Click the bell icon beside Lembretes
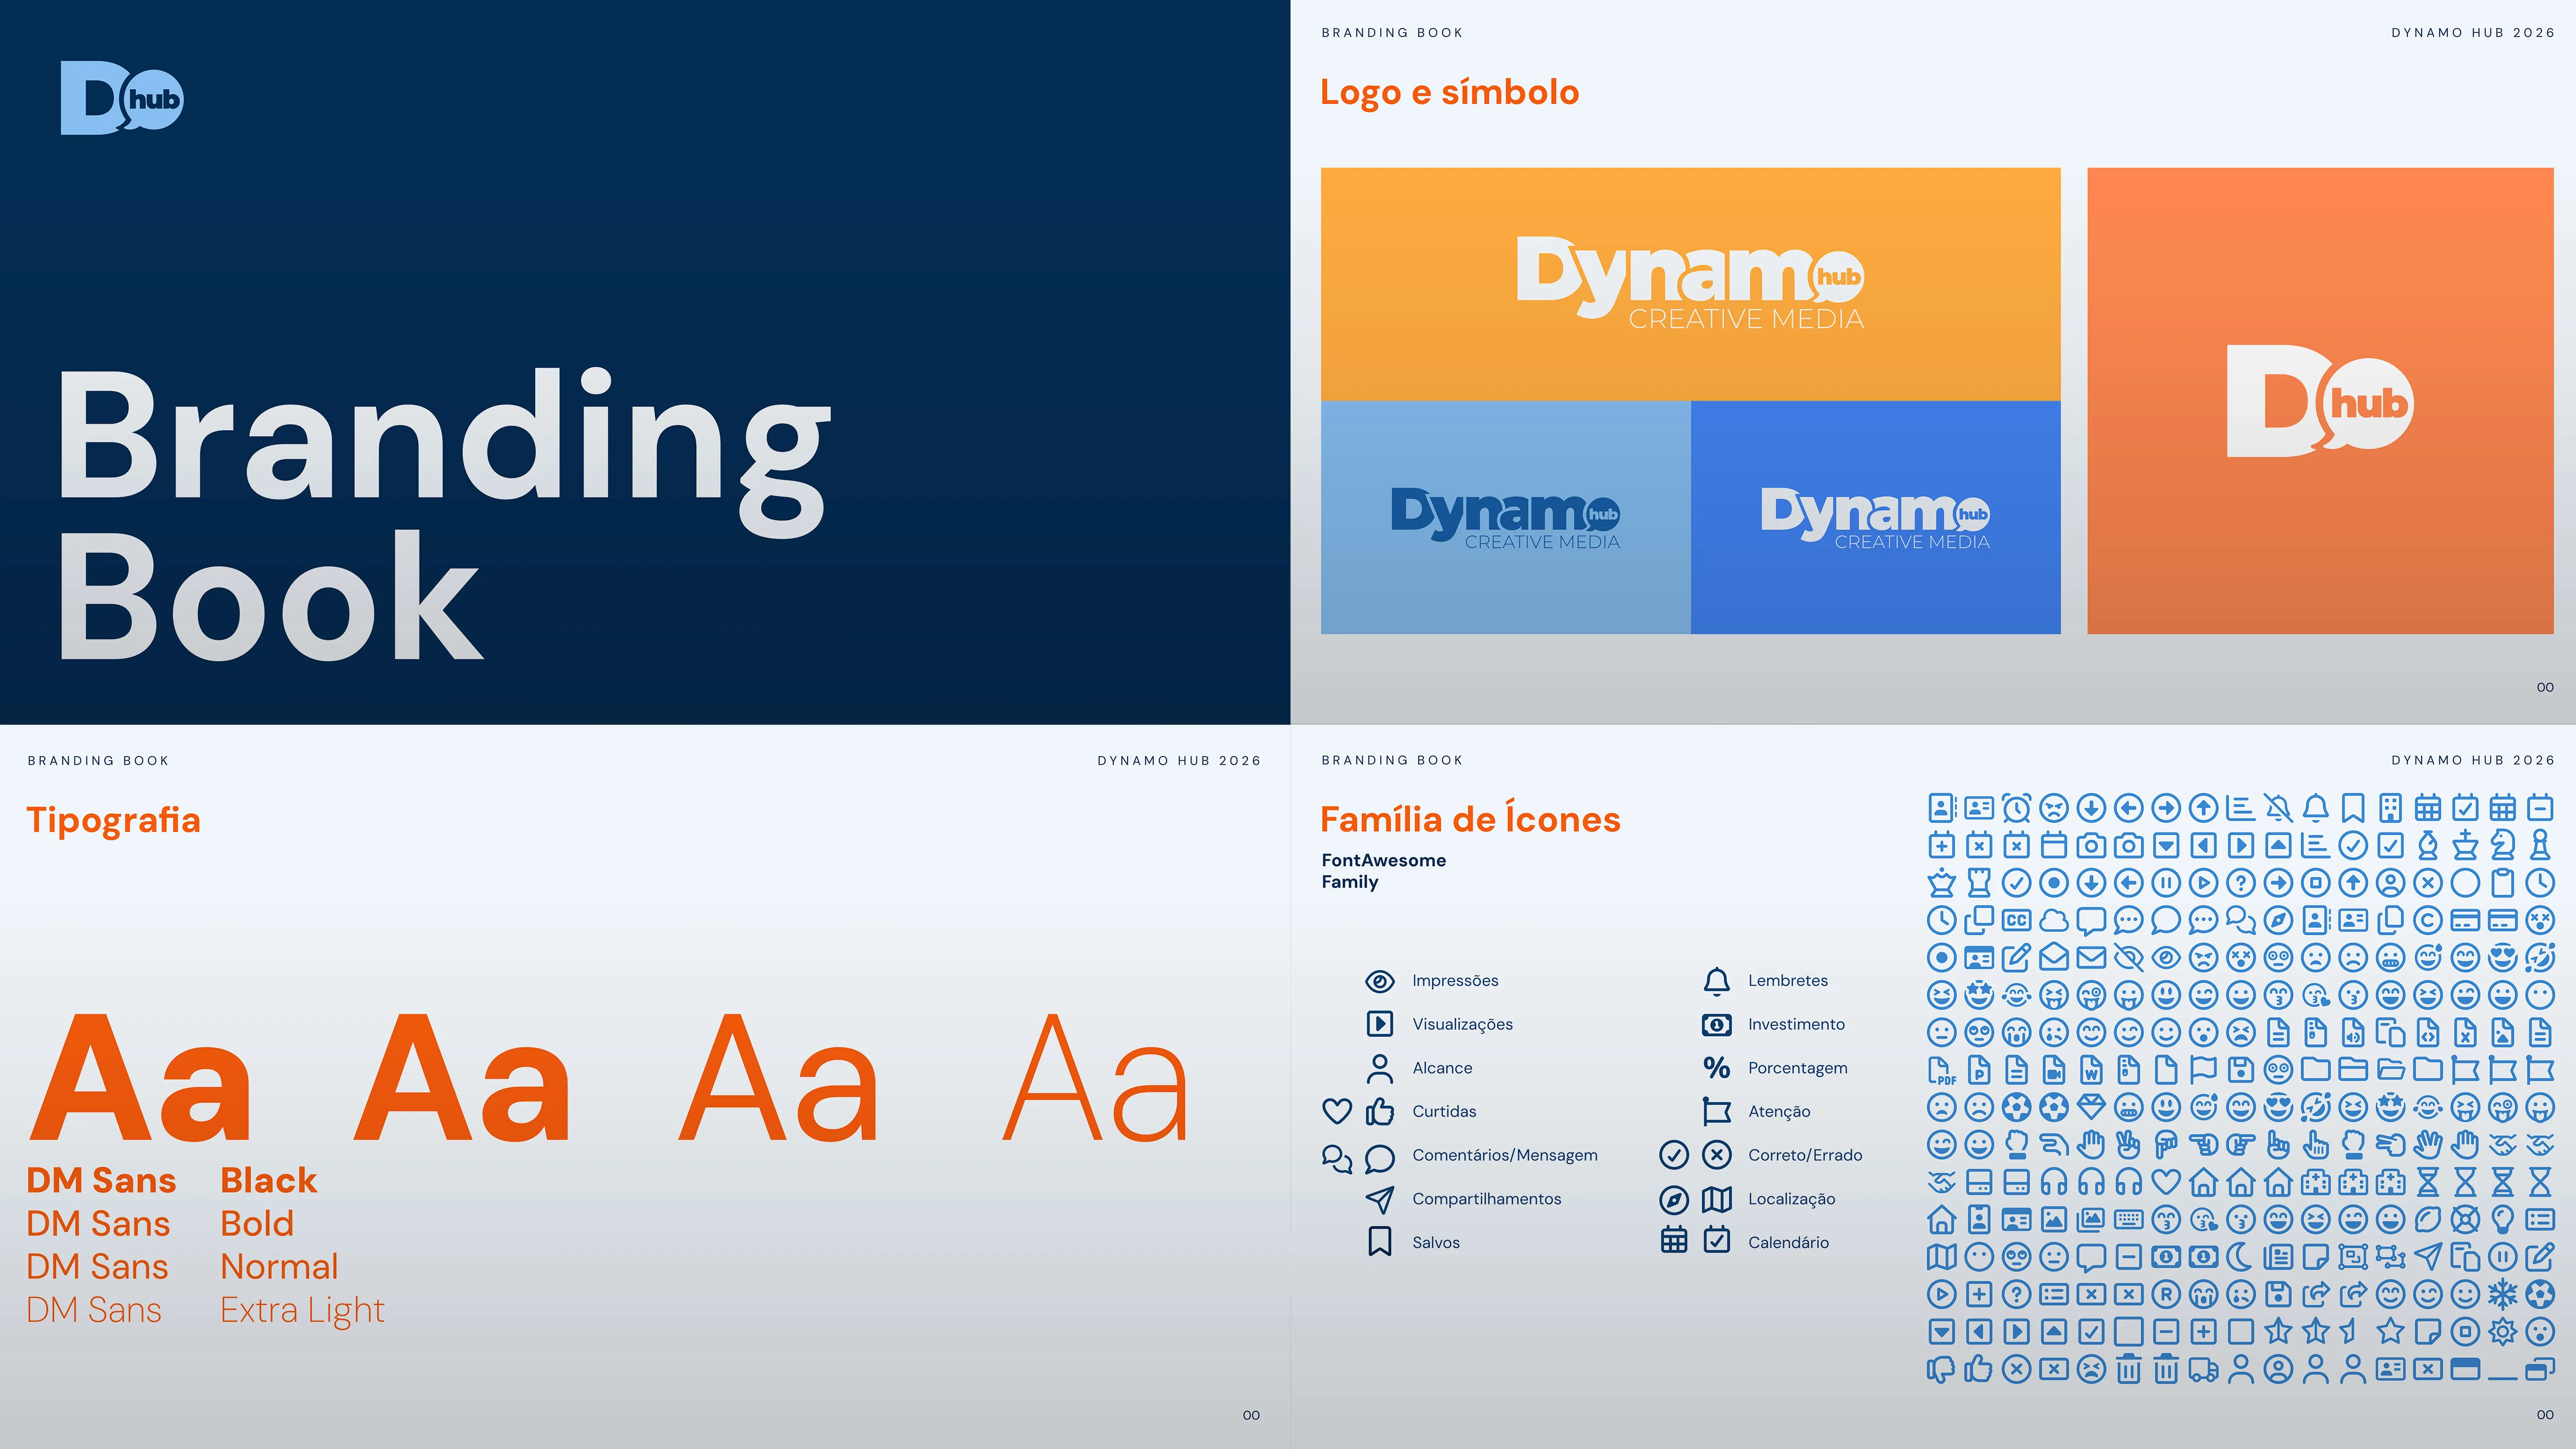 [x=1716, y=981]
